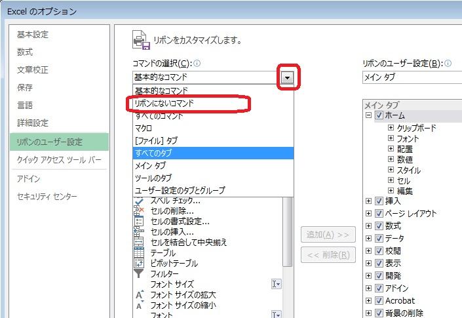Expand the スタイル group

pyautogui.click(x=391, y=170)
